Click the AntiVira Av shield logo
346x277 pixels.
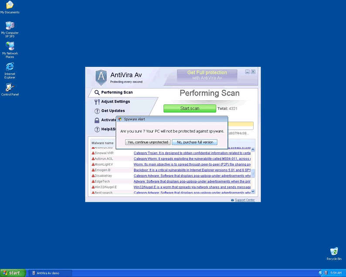101,77
